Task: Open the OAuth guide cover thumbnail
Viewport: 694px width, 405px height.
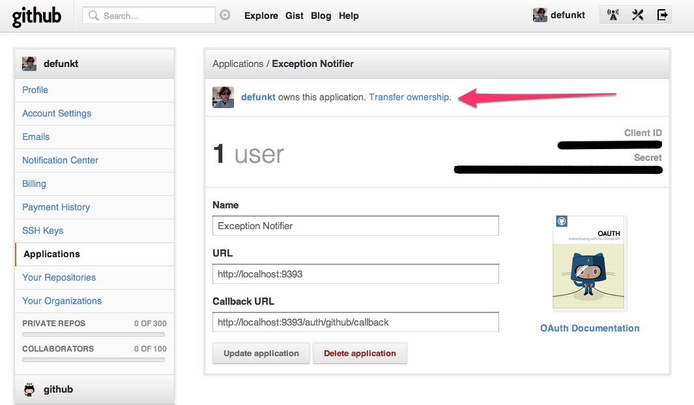Action: point(589,263)
